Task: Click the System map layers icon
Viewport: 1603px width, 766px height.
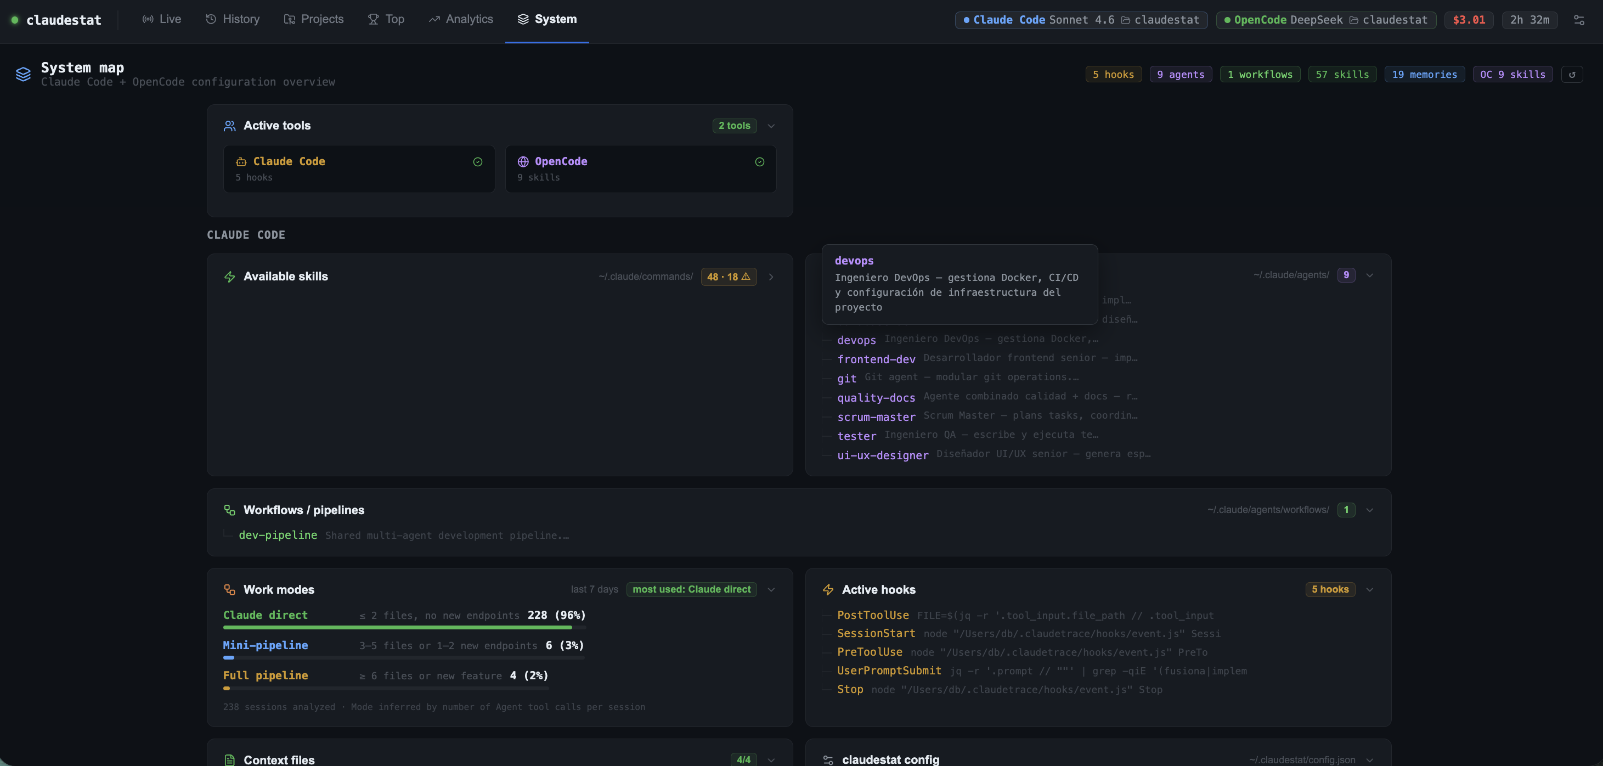Action: 23,74
